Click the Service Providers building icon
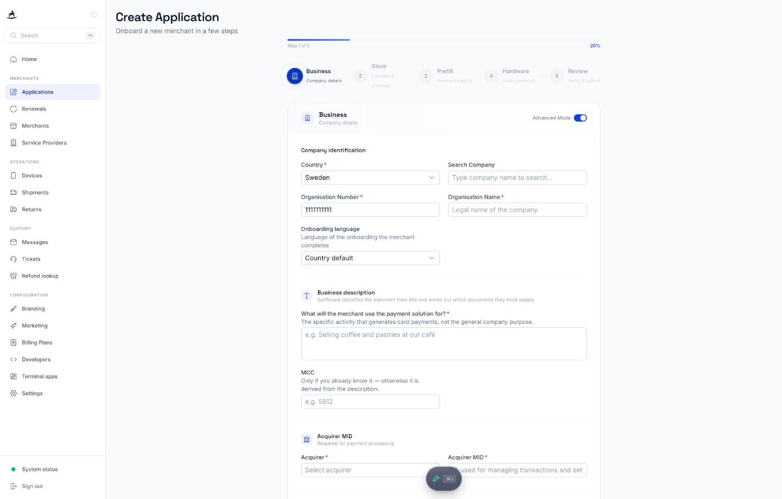The height and width of the screenshot is (499, 782). [14, 143]
